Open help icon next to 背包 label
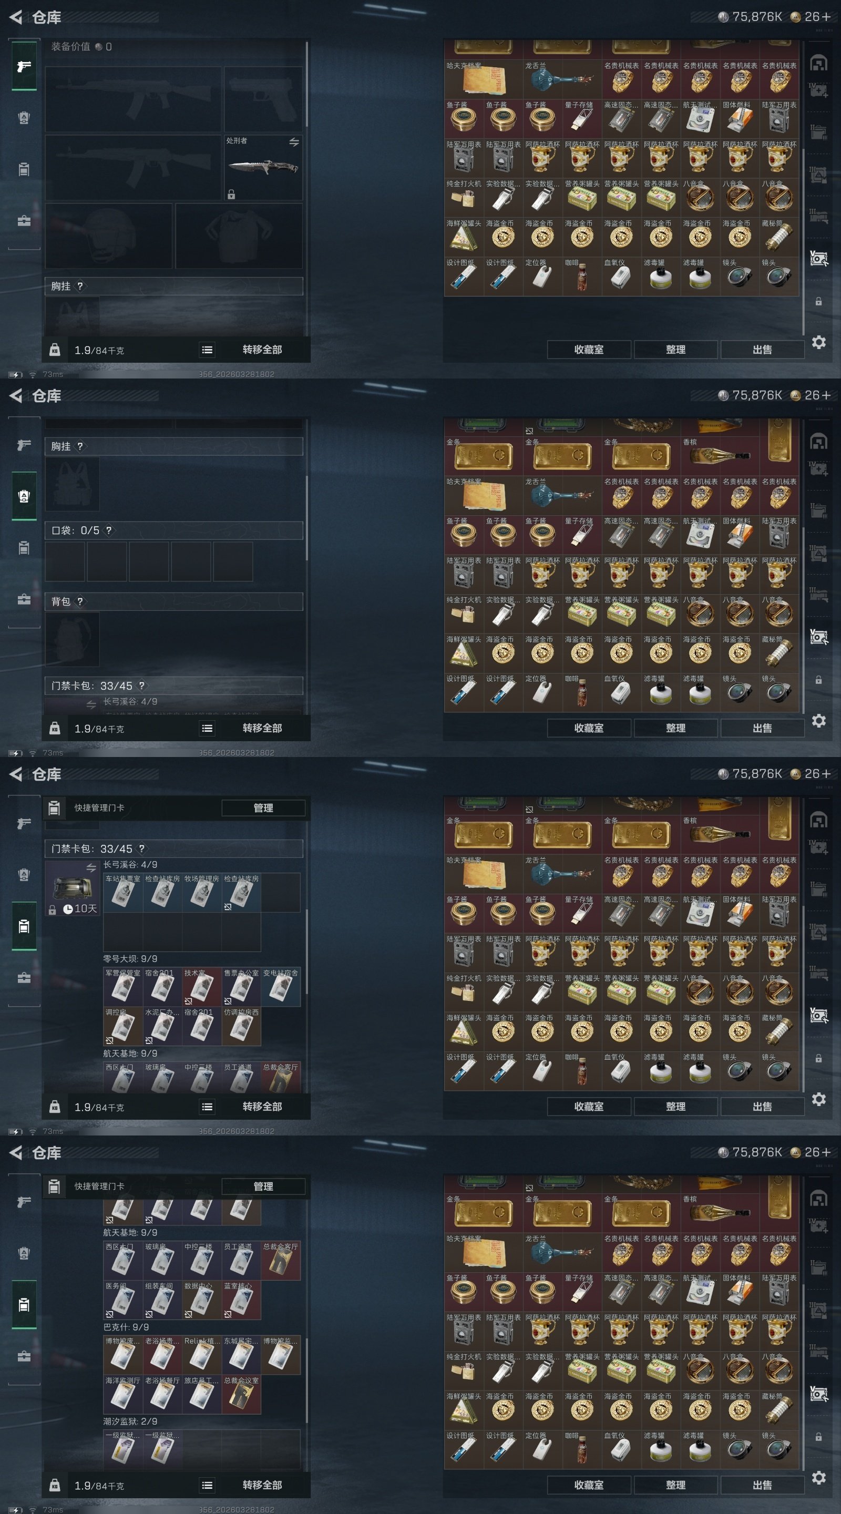The image size is (841, 1514). pyautogui.click(x=80, y=601)
